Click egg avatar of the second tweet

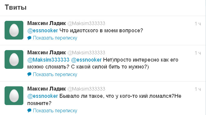point(14,59)
